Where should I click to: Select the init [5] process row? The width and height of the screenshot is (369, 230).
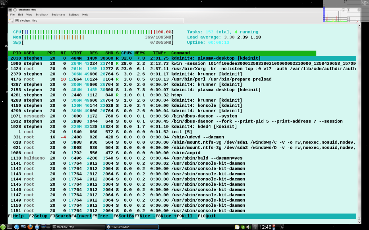point(182,132)
